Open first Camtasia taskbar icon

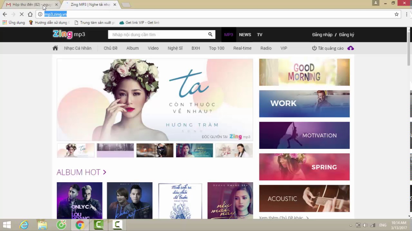98,225
